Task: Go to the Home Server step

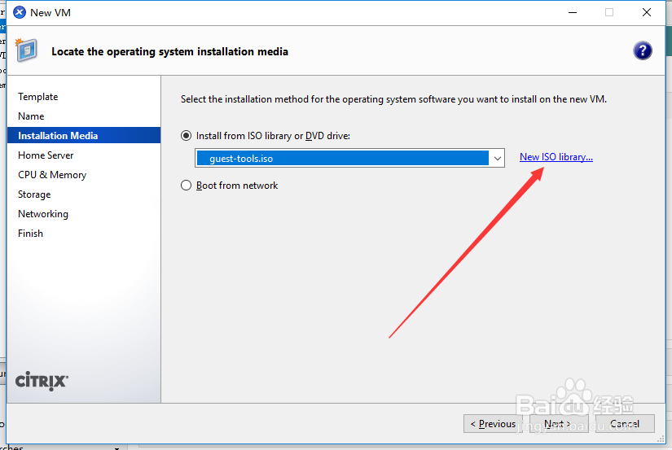Action: 46,155
